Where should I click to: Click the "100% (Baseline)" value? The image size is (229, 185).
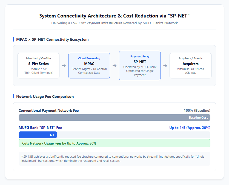click(x=197, y=111)
